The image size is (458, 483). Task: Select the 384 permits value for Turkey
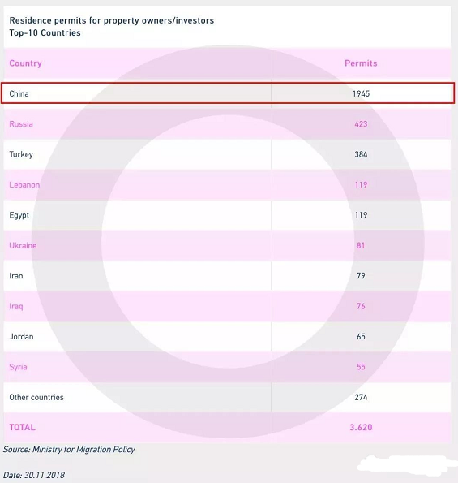coord(361,154)
